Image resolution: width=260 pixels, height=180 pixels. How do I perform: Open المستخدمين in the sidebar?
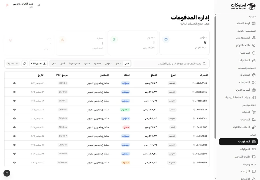(x=238, y=38)
